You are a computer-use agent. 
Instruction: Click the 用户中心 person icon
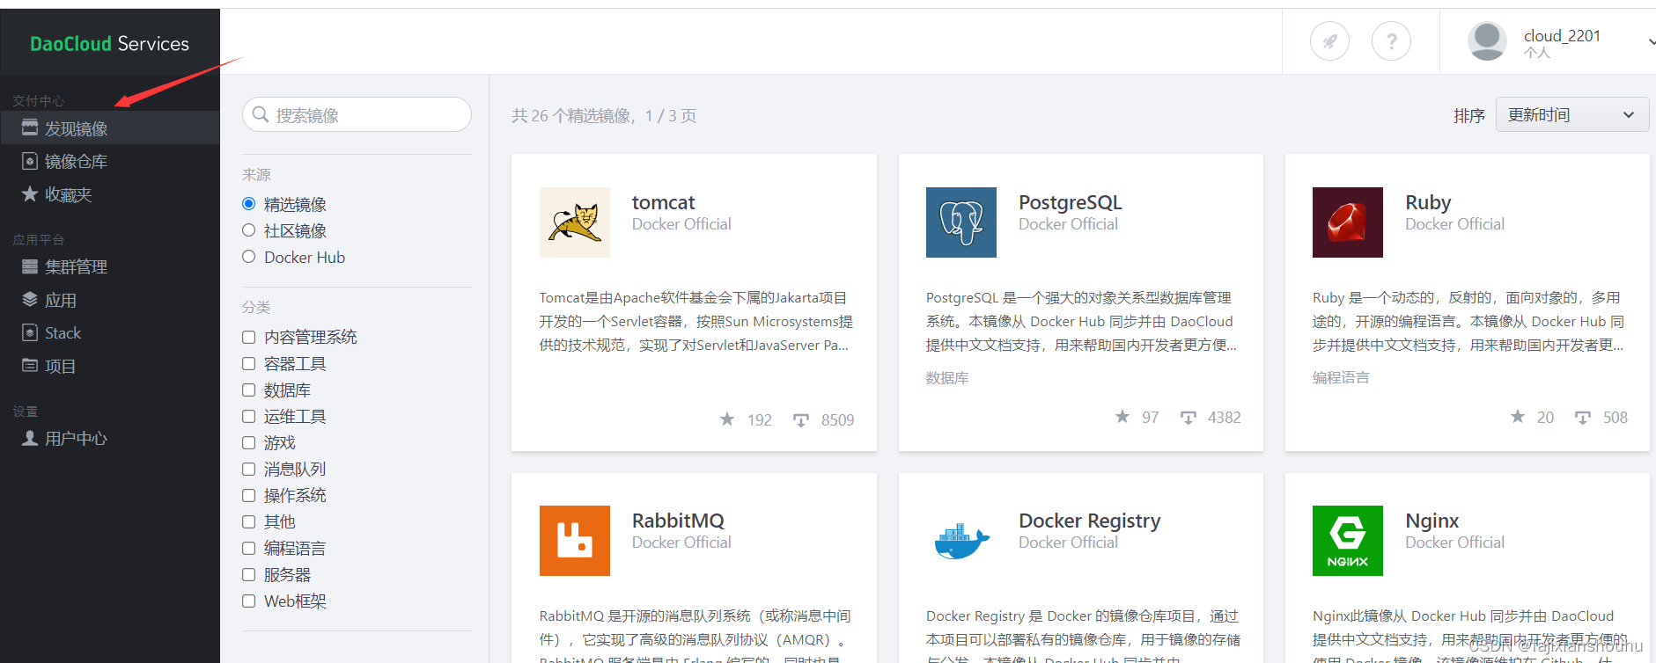point(30,437)
